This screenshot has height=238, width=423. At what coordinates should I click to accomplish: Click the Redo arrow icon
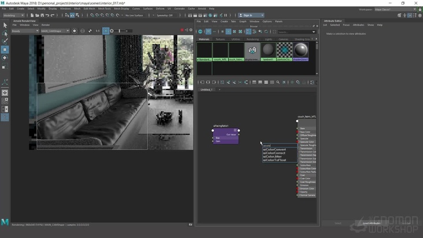[53, 16]
